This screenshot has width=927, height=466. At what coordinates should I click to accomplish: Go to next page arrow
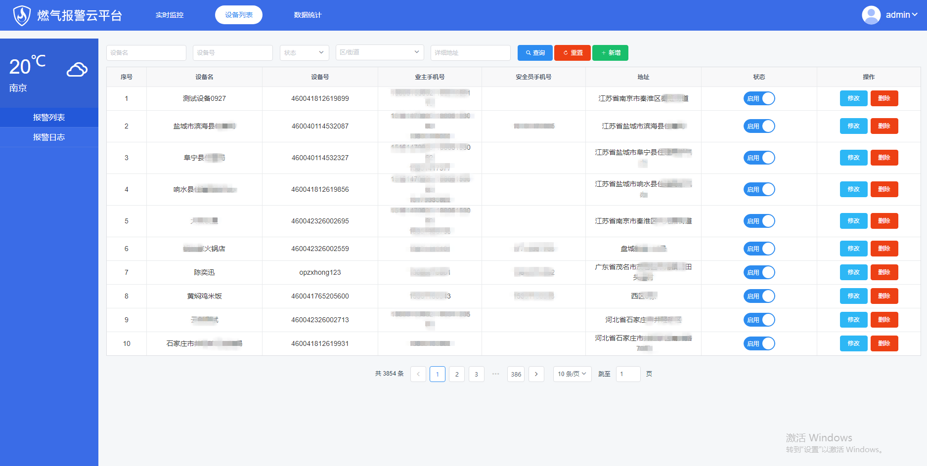point(536,374)
